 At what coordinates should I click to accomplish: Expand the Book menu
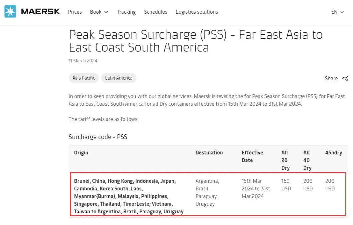pyautogui.click(x=99, y=12)
